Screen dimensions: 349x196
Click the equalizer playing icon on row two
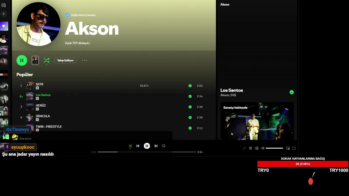coord(21,96)
